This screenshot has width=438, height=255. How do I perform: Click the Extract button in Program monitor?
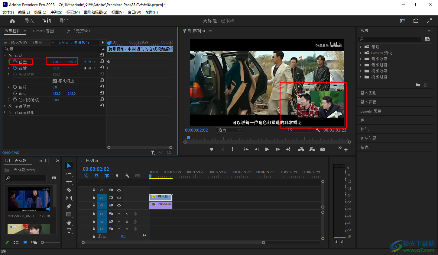312,149
